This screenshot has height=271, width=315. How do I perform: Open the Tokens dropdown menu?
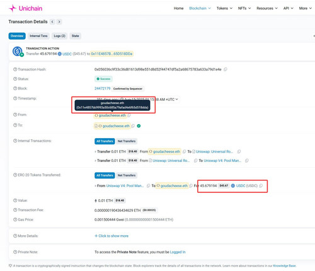[224, 8]
